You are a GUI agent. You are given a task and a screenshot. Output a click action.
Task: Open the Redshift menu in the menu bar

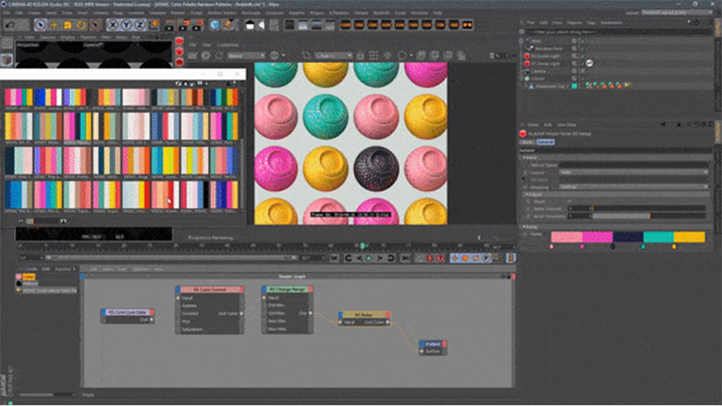(381, 13)
